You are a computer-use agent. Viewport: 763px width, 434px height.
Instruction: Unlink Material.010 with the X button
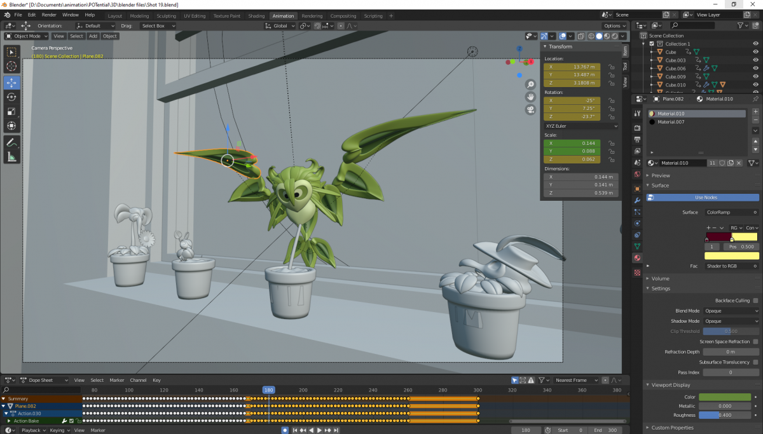pos(739,163)
